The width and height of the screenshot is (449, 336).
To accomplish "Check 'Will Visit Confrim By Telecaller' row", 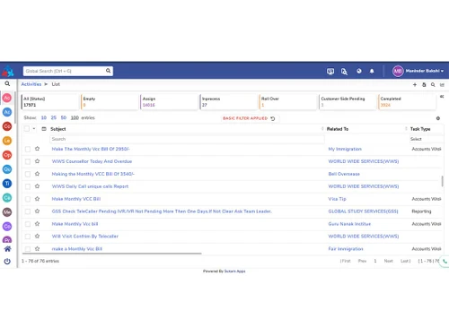I will [28, 237].
